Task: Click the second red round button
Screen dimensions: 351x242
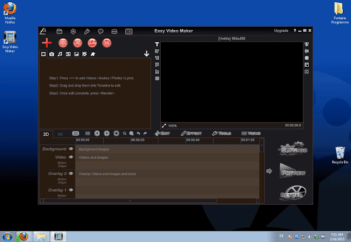Action: point(77,43)
